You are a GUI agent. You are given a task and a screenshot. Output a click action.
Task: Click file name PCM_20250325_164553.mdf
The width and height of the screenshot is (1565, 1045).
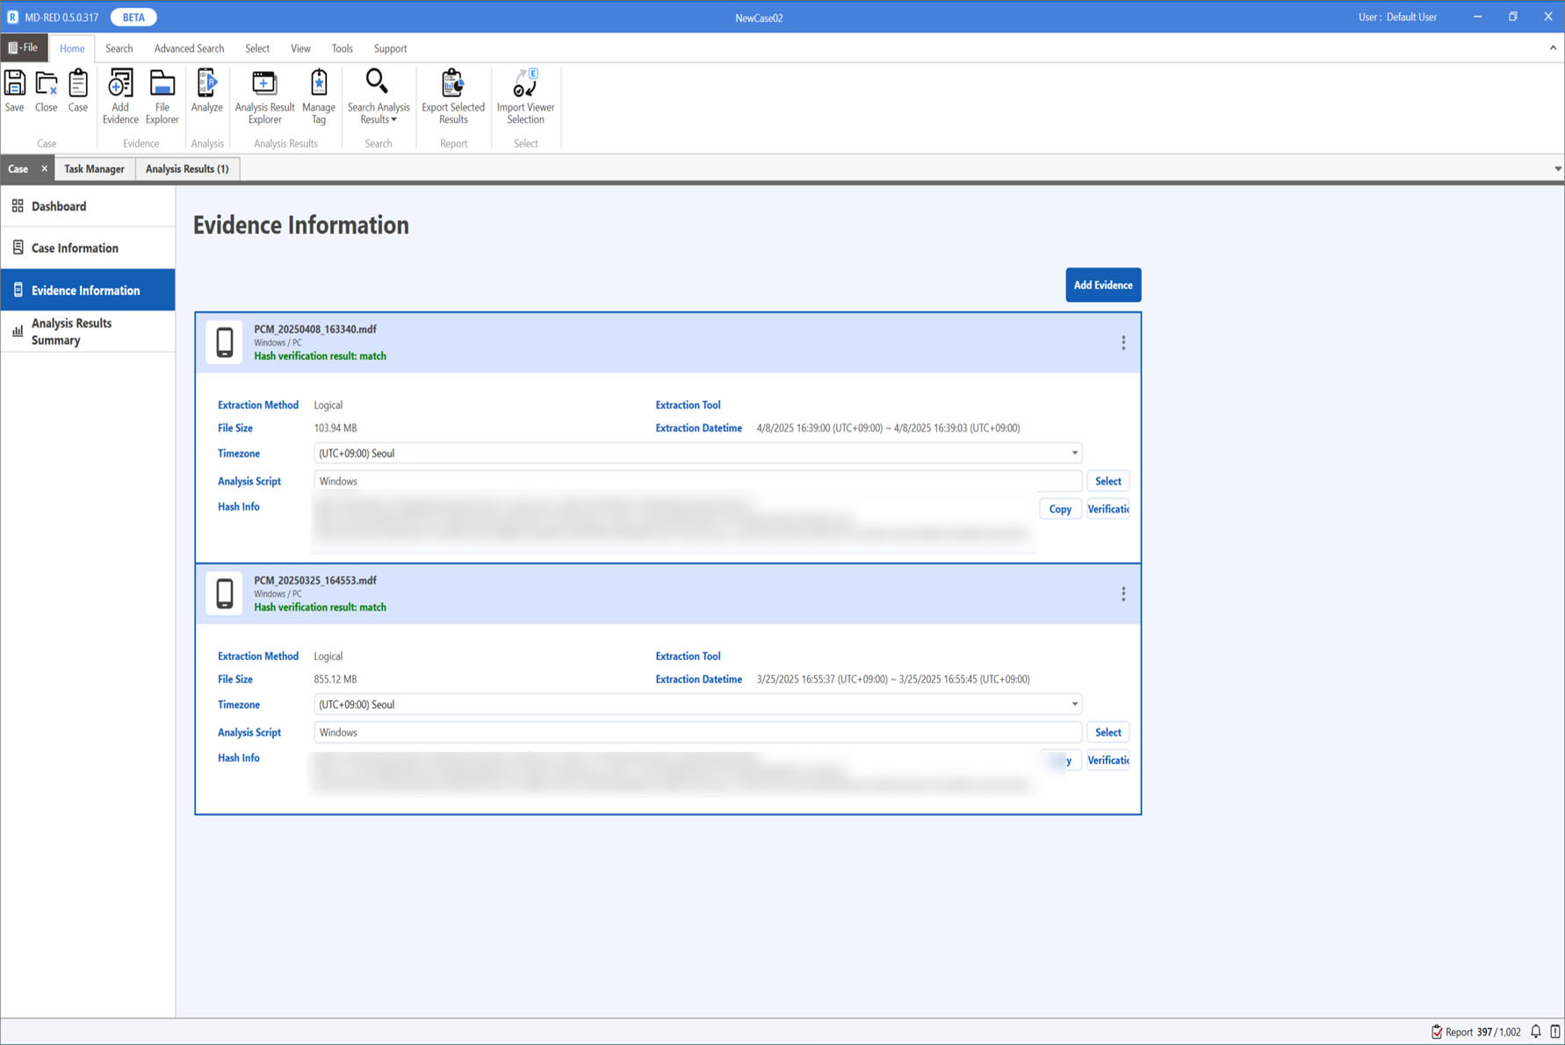(x=315, y=580)
